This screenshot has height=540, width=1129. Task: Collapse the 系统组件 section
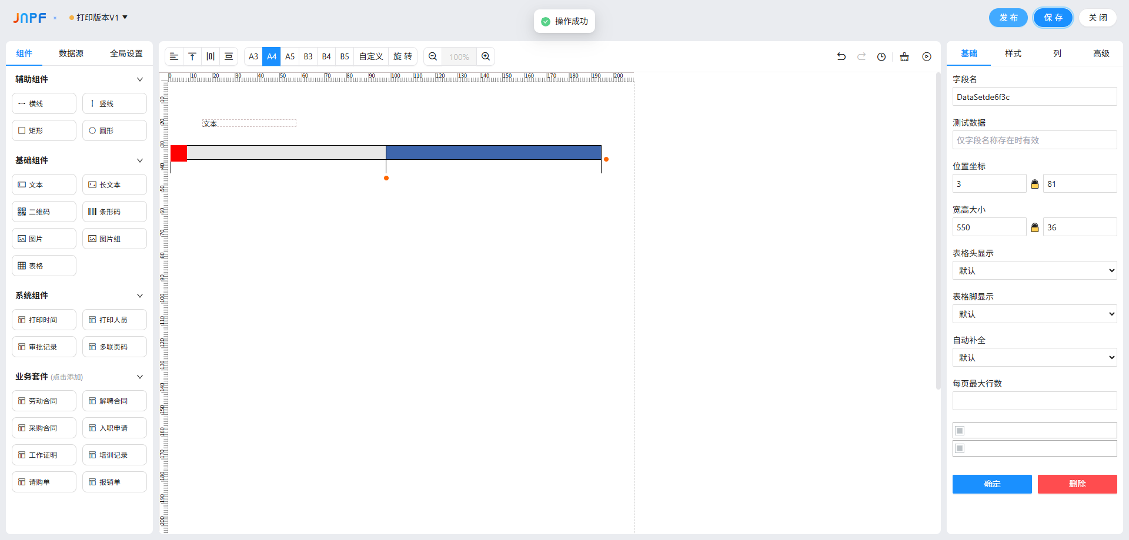click(140, 296)
